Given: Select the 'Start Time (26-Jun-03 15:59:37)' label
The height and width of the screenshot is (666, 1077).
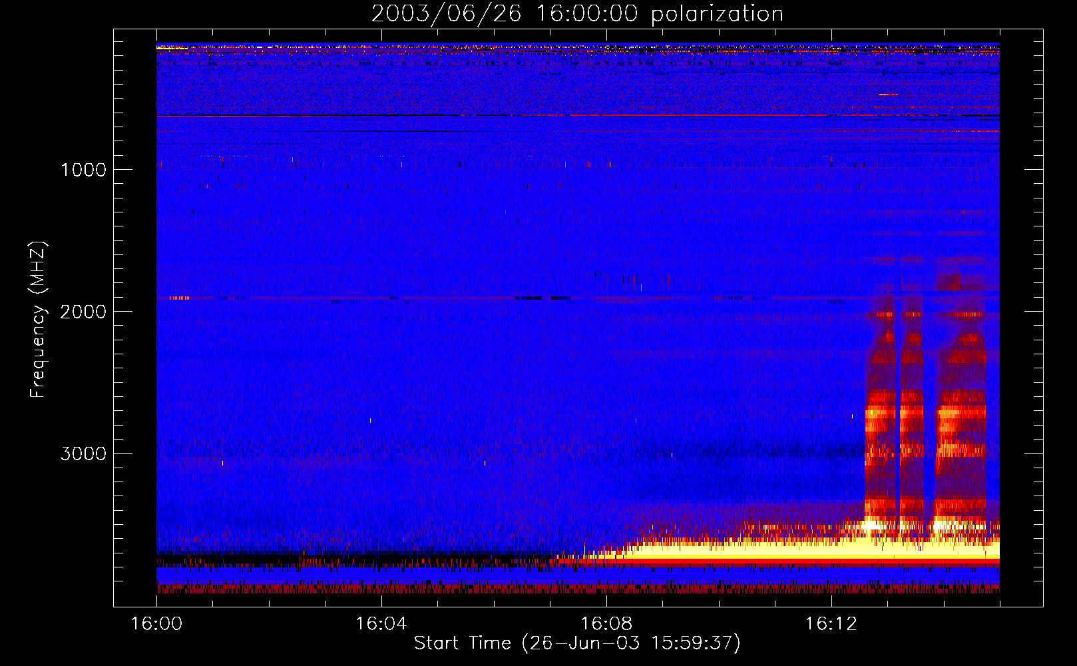Looking at the screenshot, I should (577, 643).
